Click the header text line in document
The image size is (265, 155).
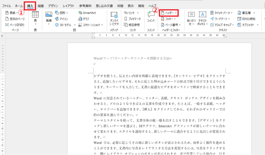coord(133,58)
